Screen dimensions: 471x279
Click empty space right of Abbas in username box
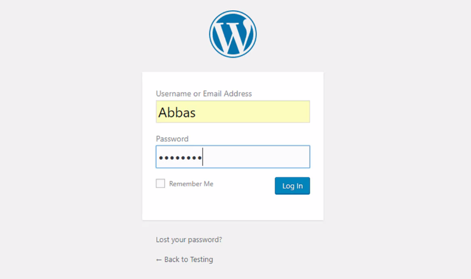coord(260,112)
